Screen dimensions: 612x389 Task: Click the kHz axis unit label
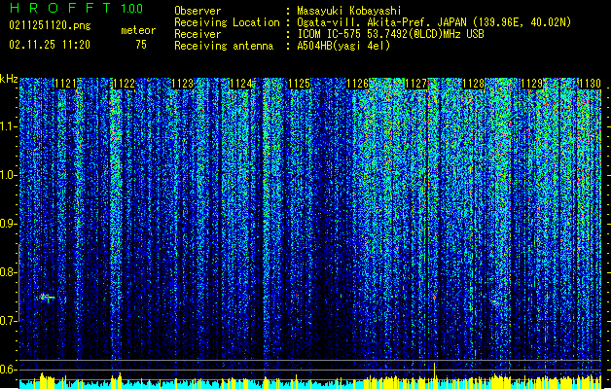pos(9,79)
